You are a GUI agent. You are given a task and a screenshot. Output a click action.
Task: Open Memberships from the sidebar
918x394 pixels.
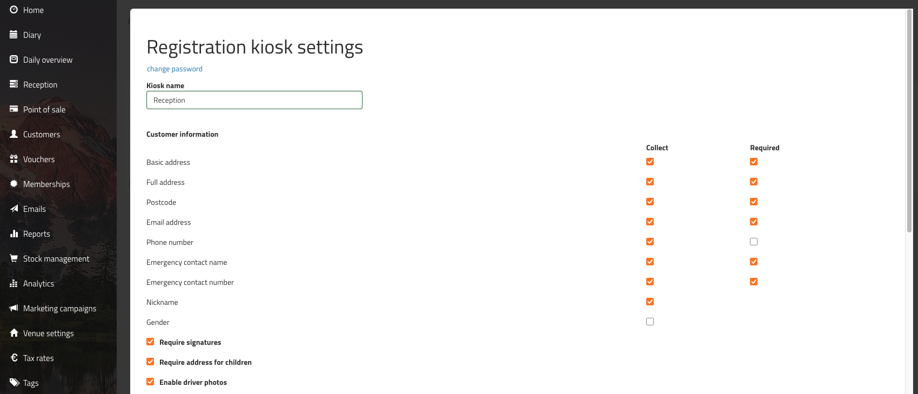point(46,184)
